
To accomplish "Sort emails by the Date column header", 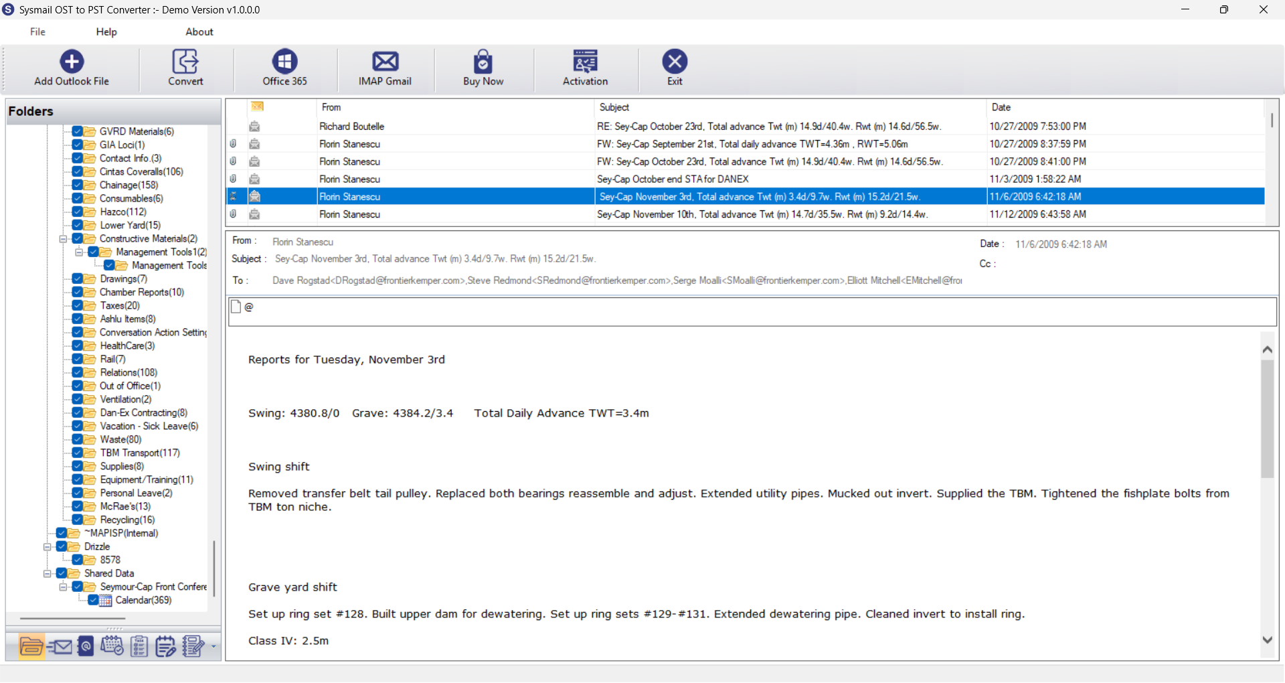I will coord(1126,107).
